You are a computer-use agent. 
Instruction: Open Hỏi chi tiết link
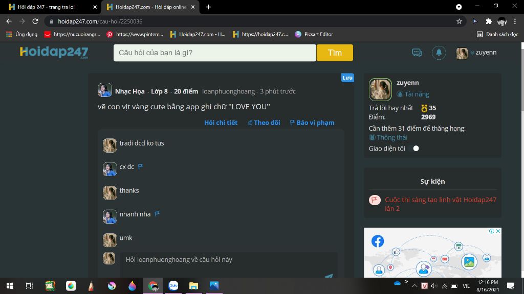pos(221,122)
